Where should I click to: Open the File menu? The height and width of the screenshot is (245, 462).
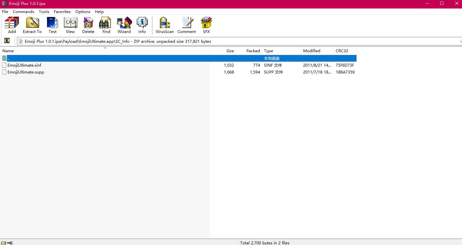point(5,11)
